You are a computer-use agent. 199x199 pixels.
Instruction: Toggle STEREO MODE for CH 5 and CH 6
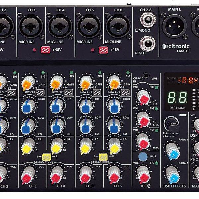(103, 157)
